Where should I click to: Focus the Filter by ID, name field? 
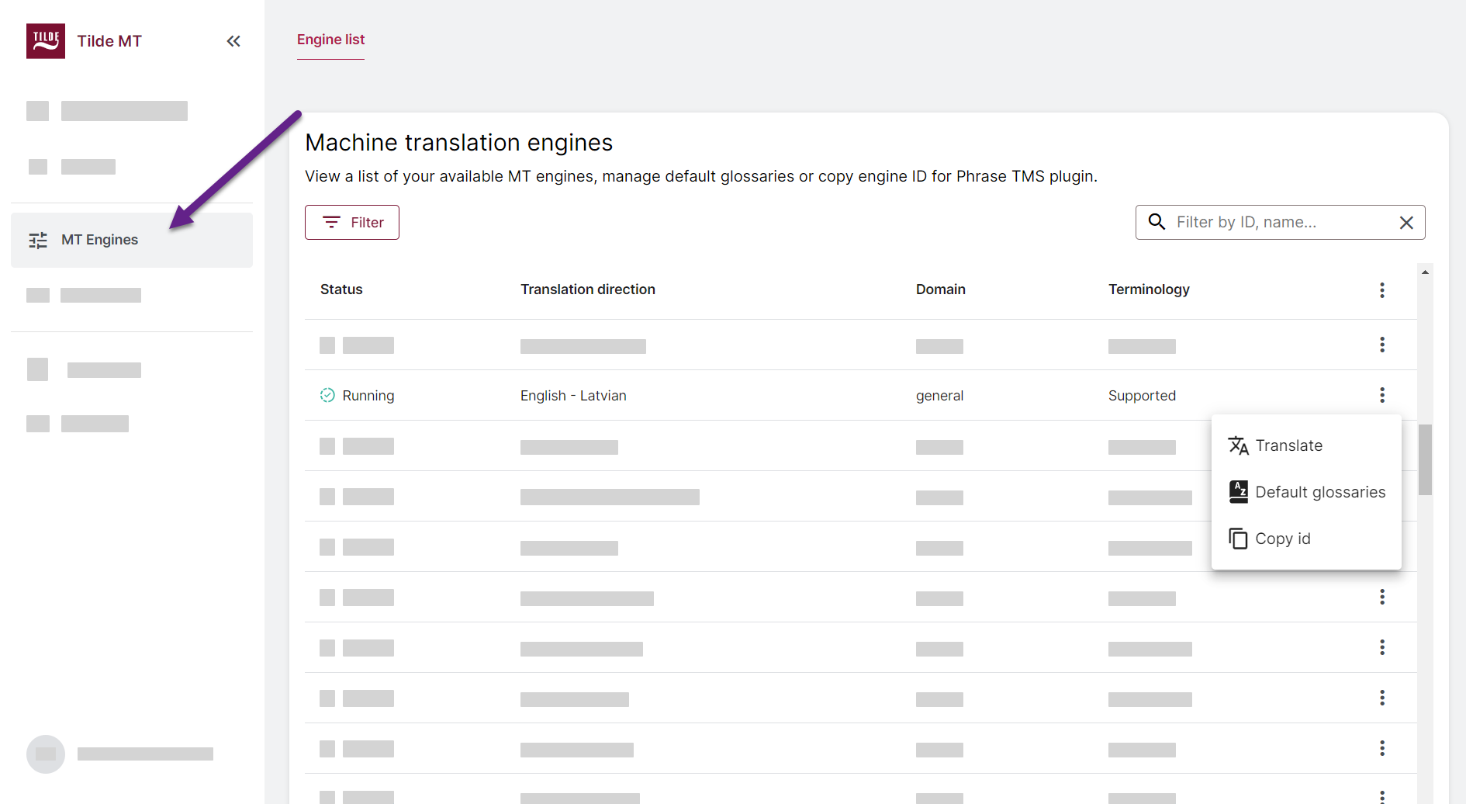click(x=1280, y=223)
